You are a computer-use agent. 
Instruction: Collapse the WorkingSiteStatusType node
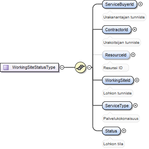pyautogui.click(x=62, y=67)
